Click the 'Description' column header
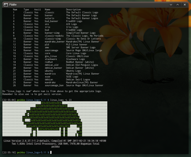 (x=73, y=10)
